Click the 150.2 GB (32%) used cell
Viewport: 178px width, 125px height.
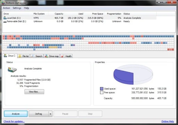tap(75, 18)
